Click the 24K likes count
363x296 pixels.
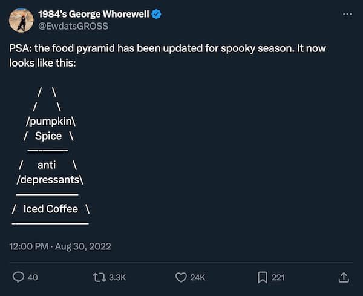click(x=198, y=277)
